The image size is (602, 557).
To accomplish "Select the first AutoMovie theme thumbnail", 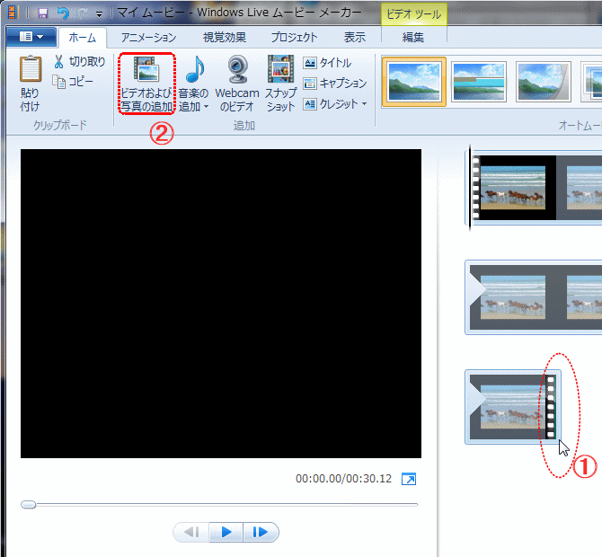I will click(x=414, y=82).
